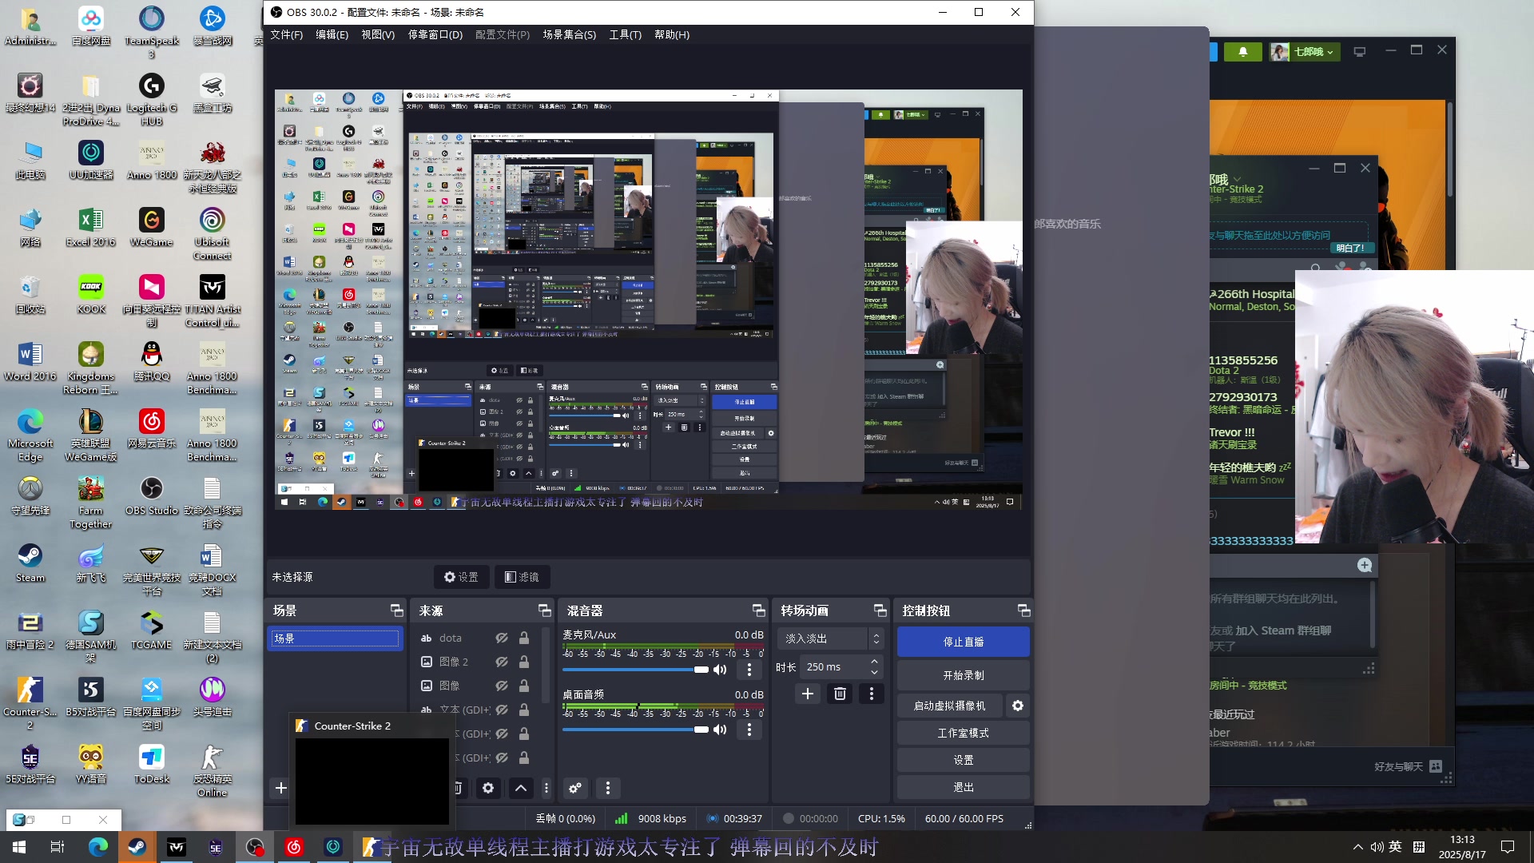Click 麦克风/Aux volume slider handle
Image resolution: width=1534 pixels, height=863 pixels.
(x=701, y=670)
